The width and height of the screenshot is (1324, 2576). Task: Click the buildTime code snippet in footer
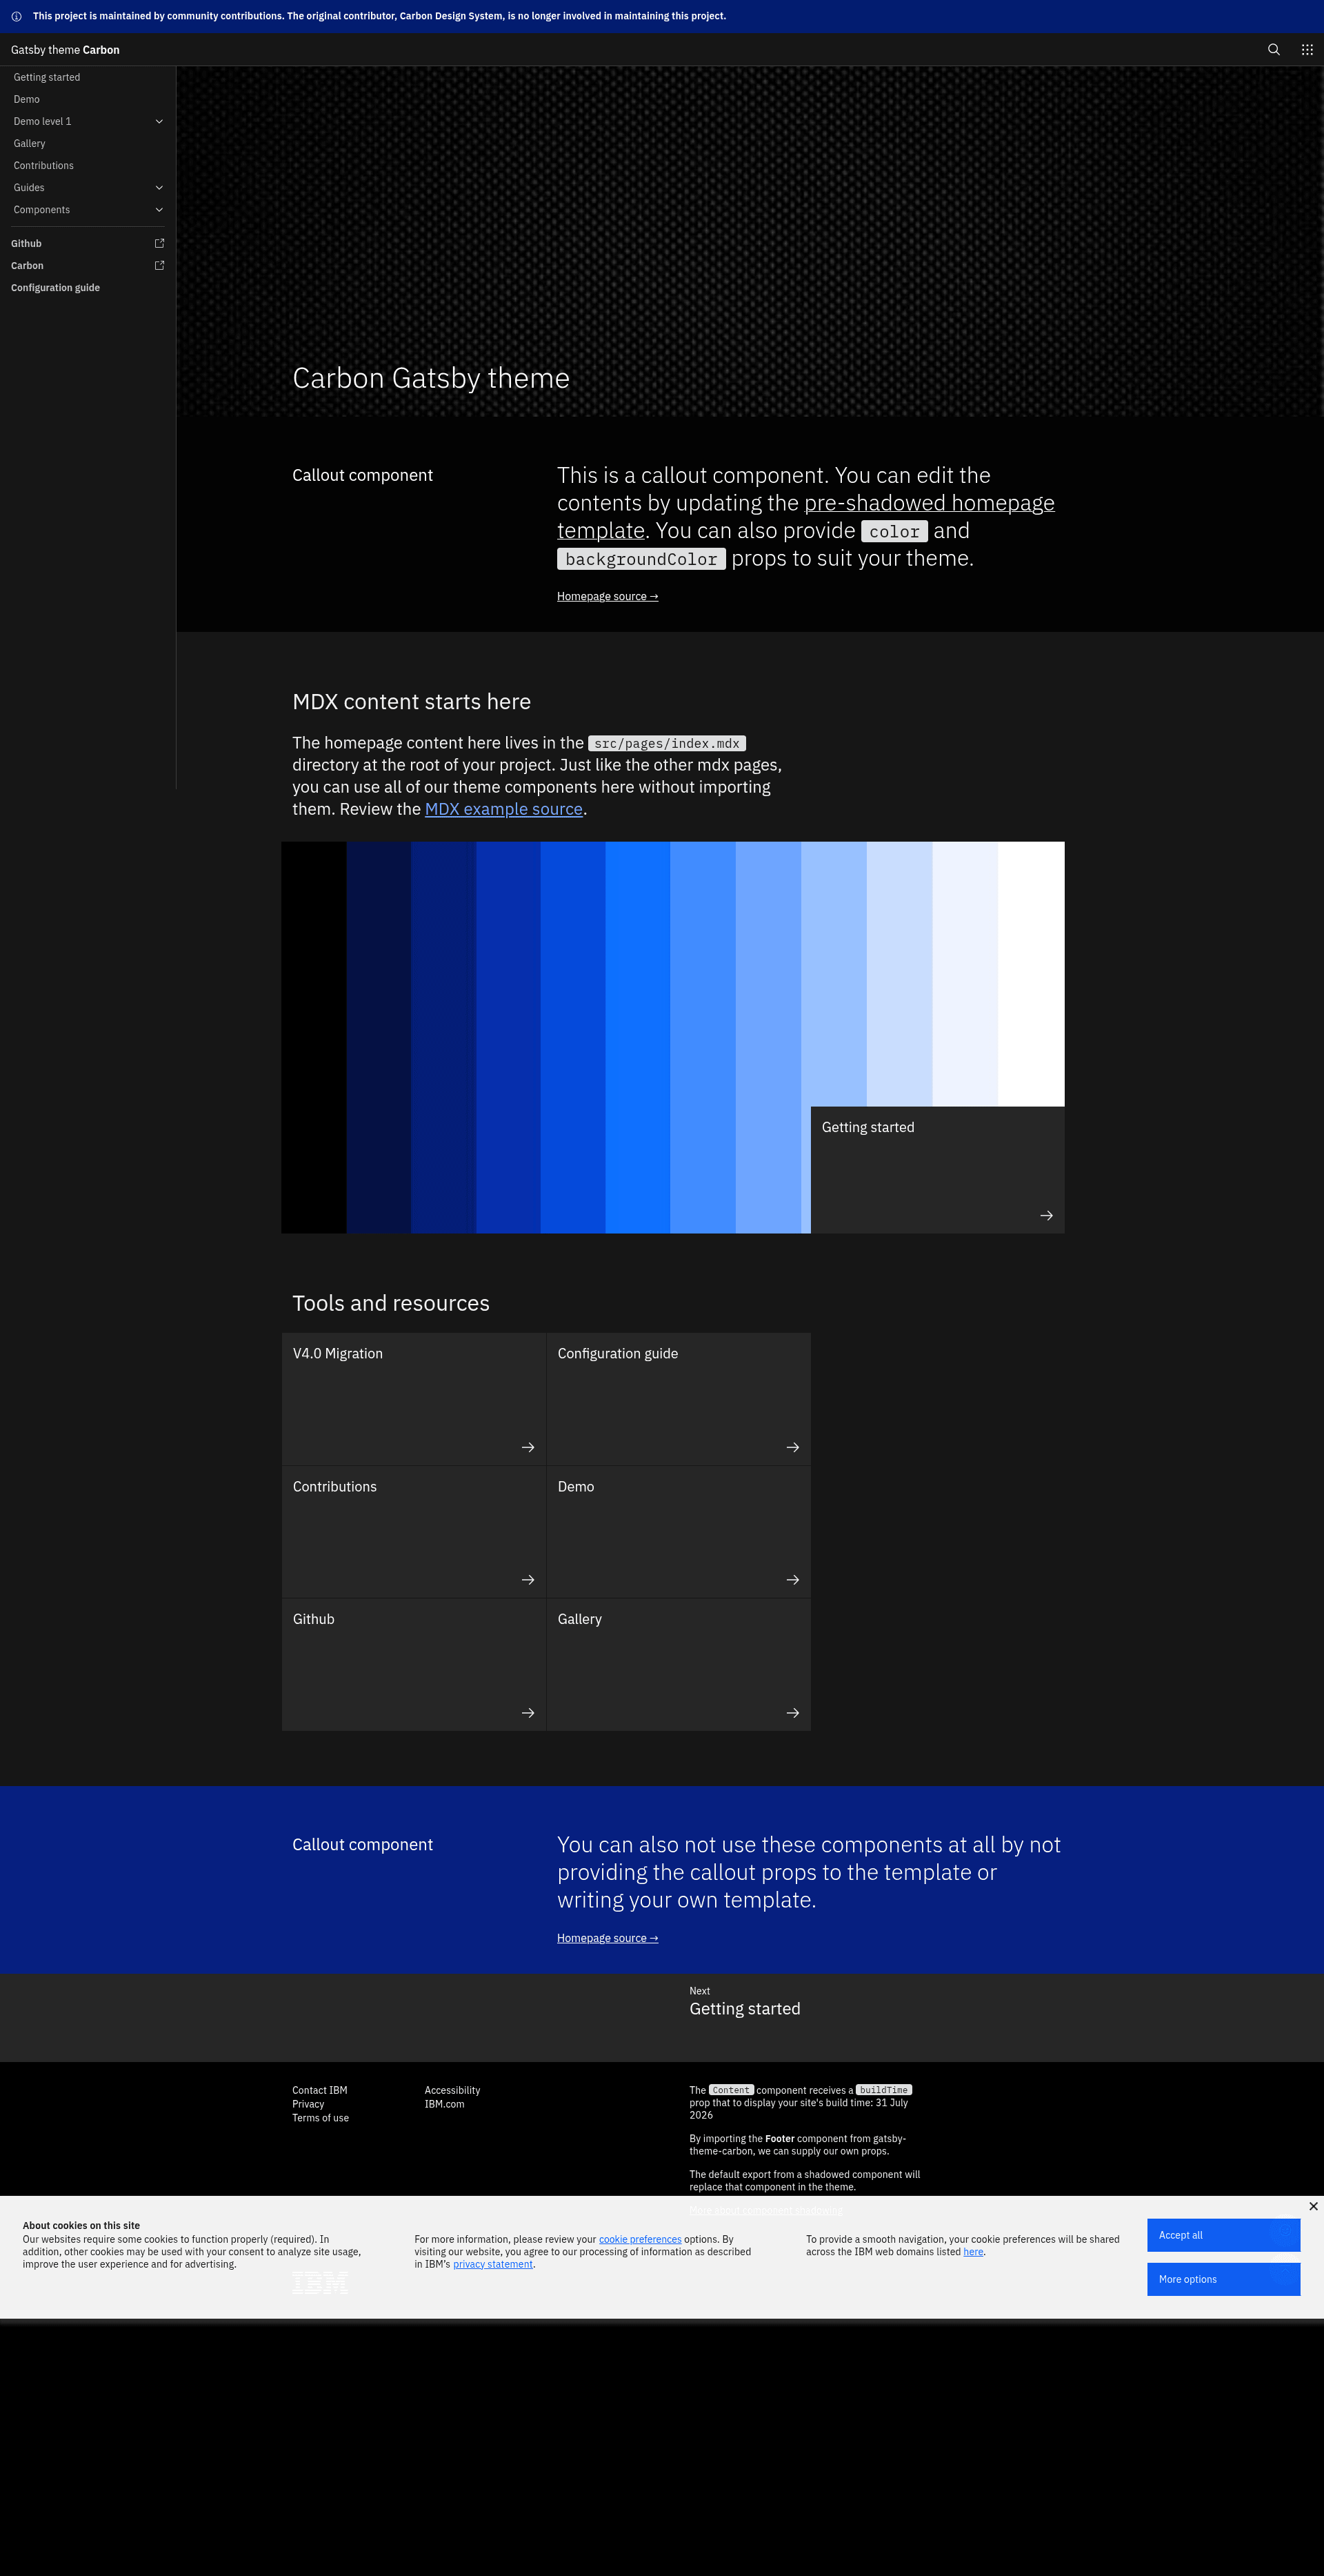point(884,2090)
